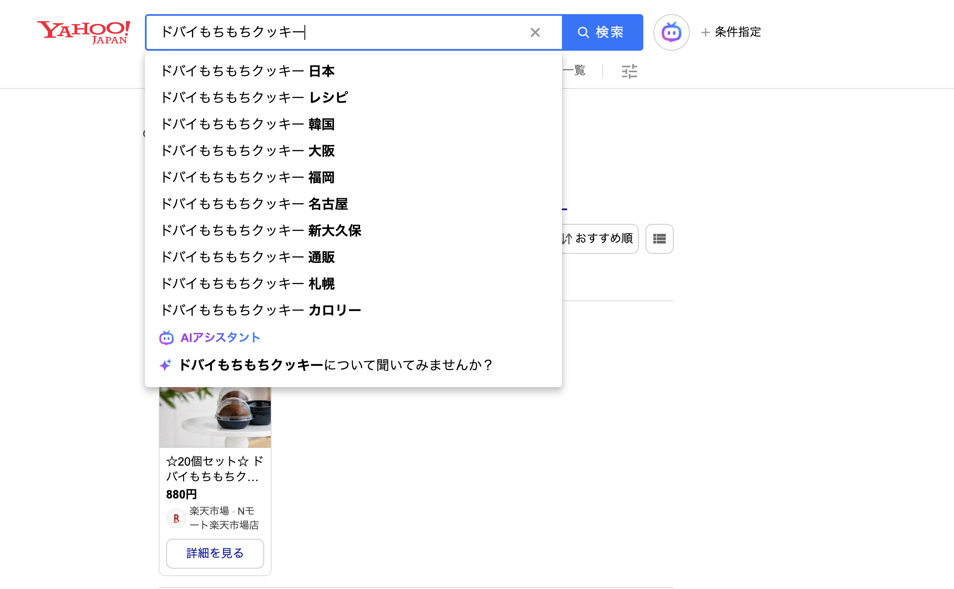Image resolution: width=954 pixels, height=589 pixels.
Task: Open the 条件指定 plus option
Action: pyautogui.click(x=731, y=32)
